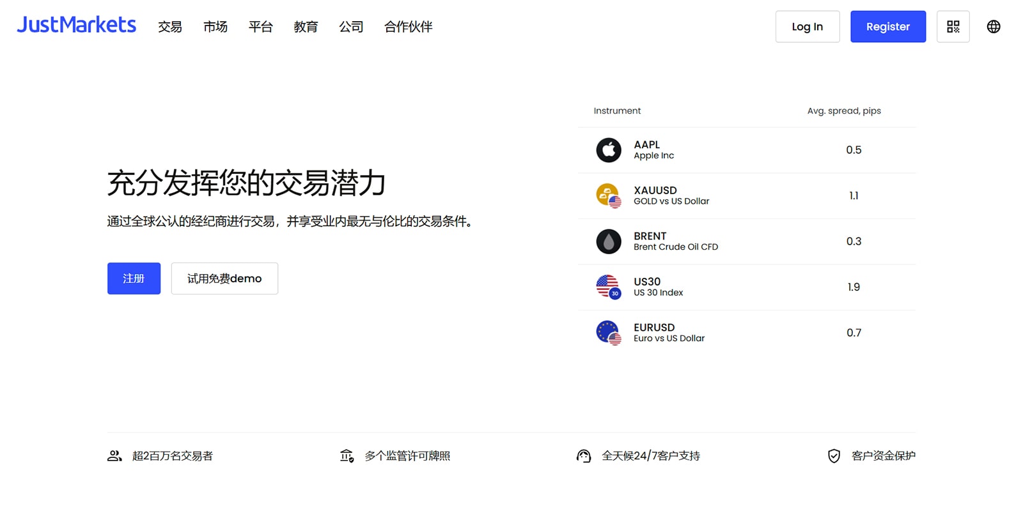Click the 0.7 spread value for EURUSD
This screenshot has width=1023, height=511.
point(854,333)
